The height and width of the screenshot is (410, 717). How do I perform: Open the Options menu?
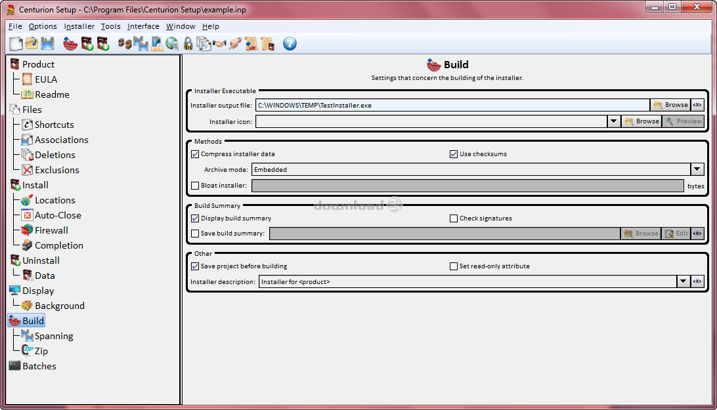[43, 26]
